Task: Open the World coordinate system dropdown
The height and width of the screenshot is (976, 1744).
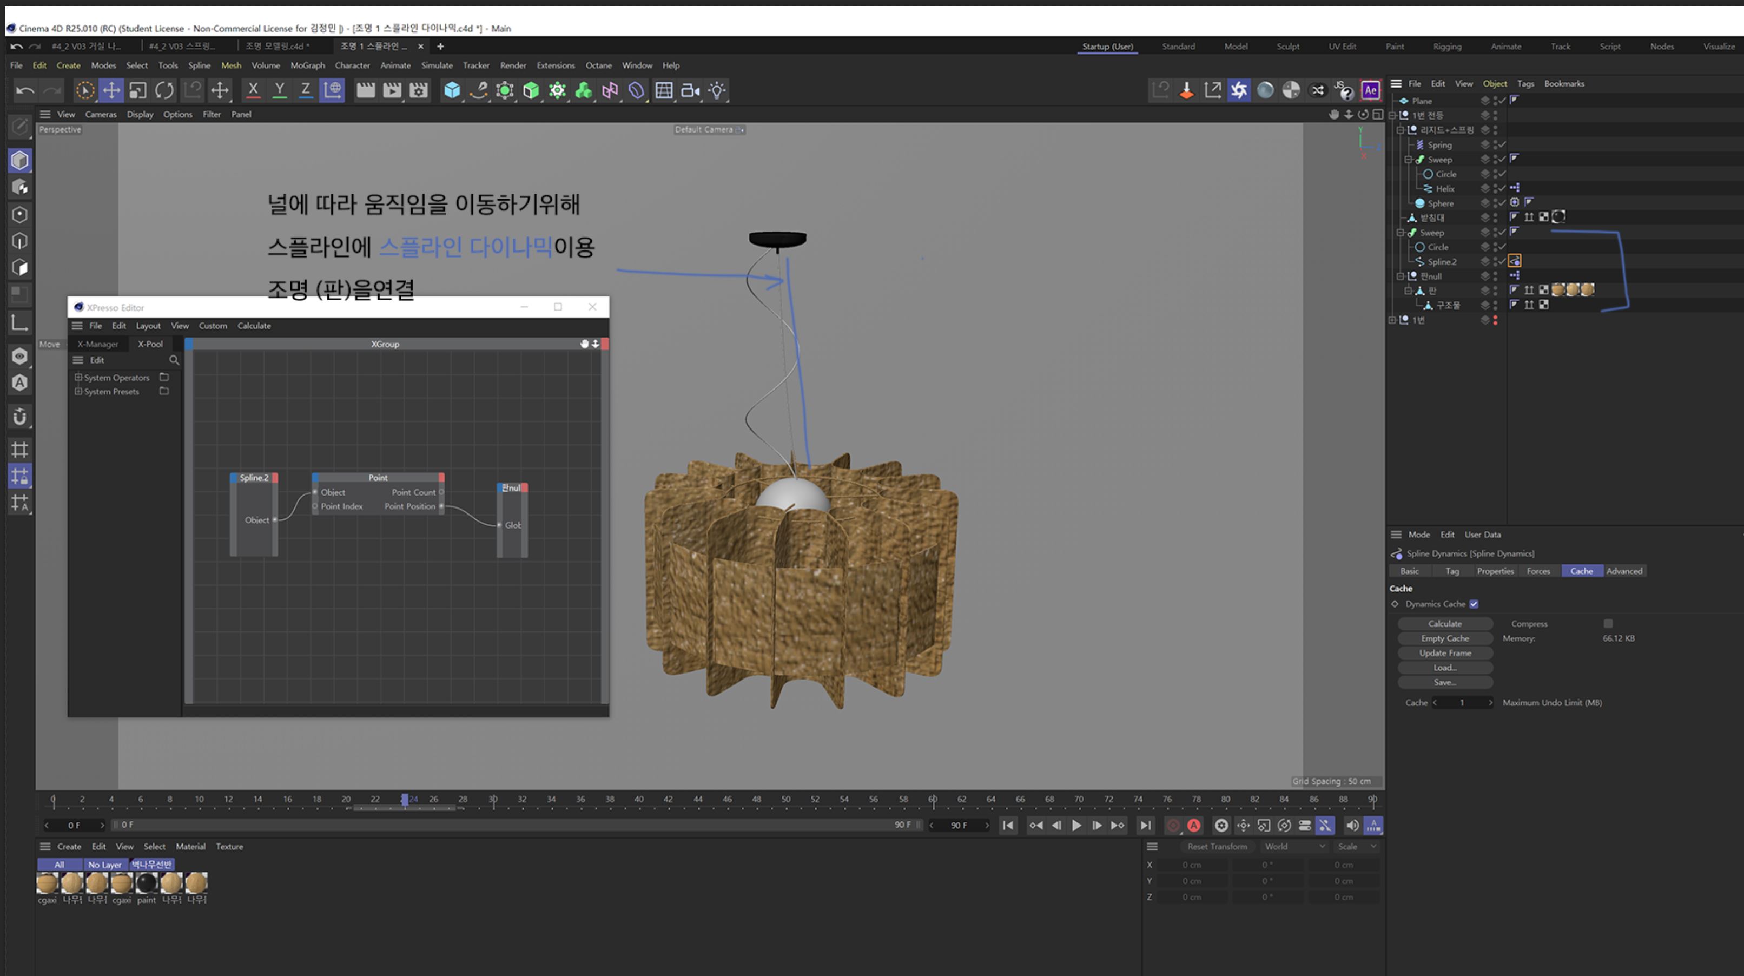Action: (x=1294, y=847)
